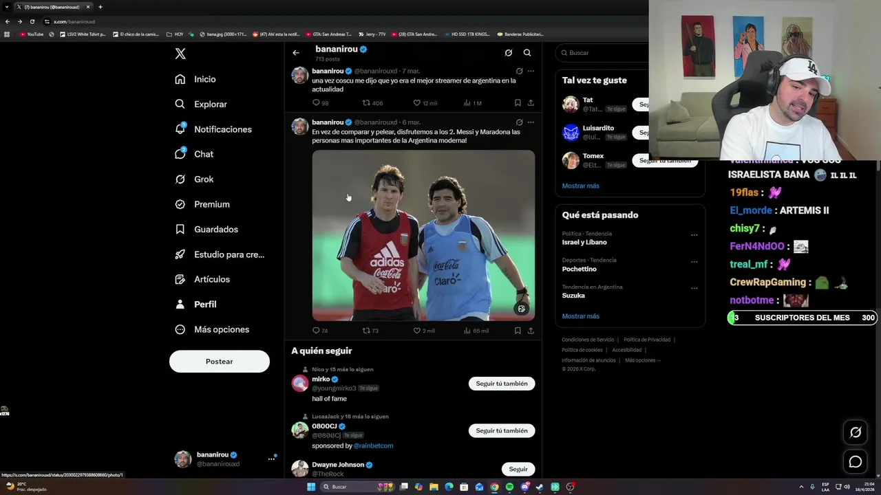Open more options on 7 mar. tweet

(x=531, y=71)
